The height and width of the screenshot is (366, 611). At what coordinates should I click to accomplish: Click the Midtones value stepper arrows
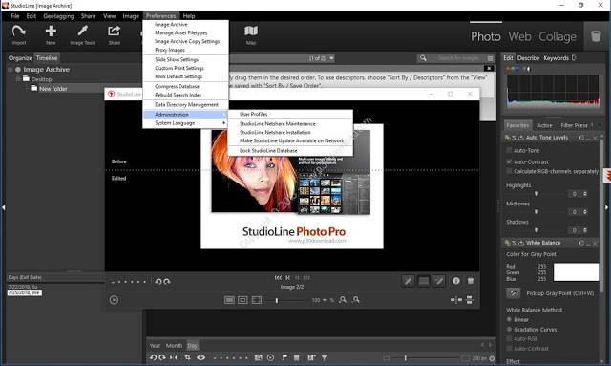pyautogui.click(x=585, y=212)
